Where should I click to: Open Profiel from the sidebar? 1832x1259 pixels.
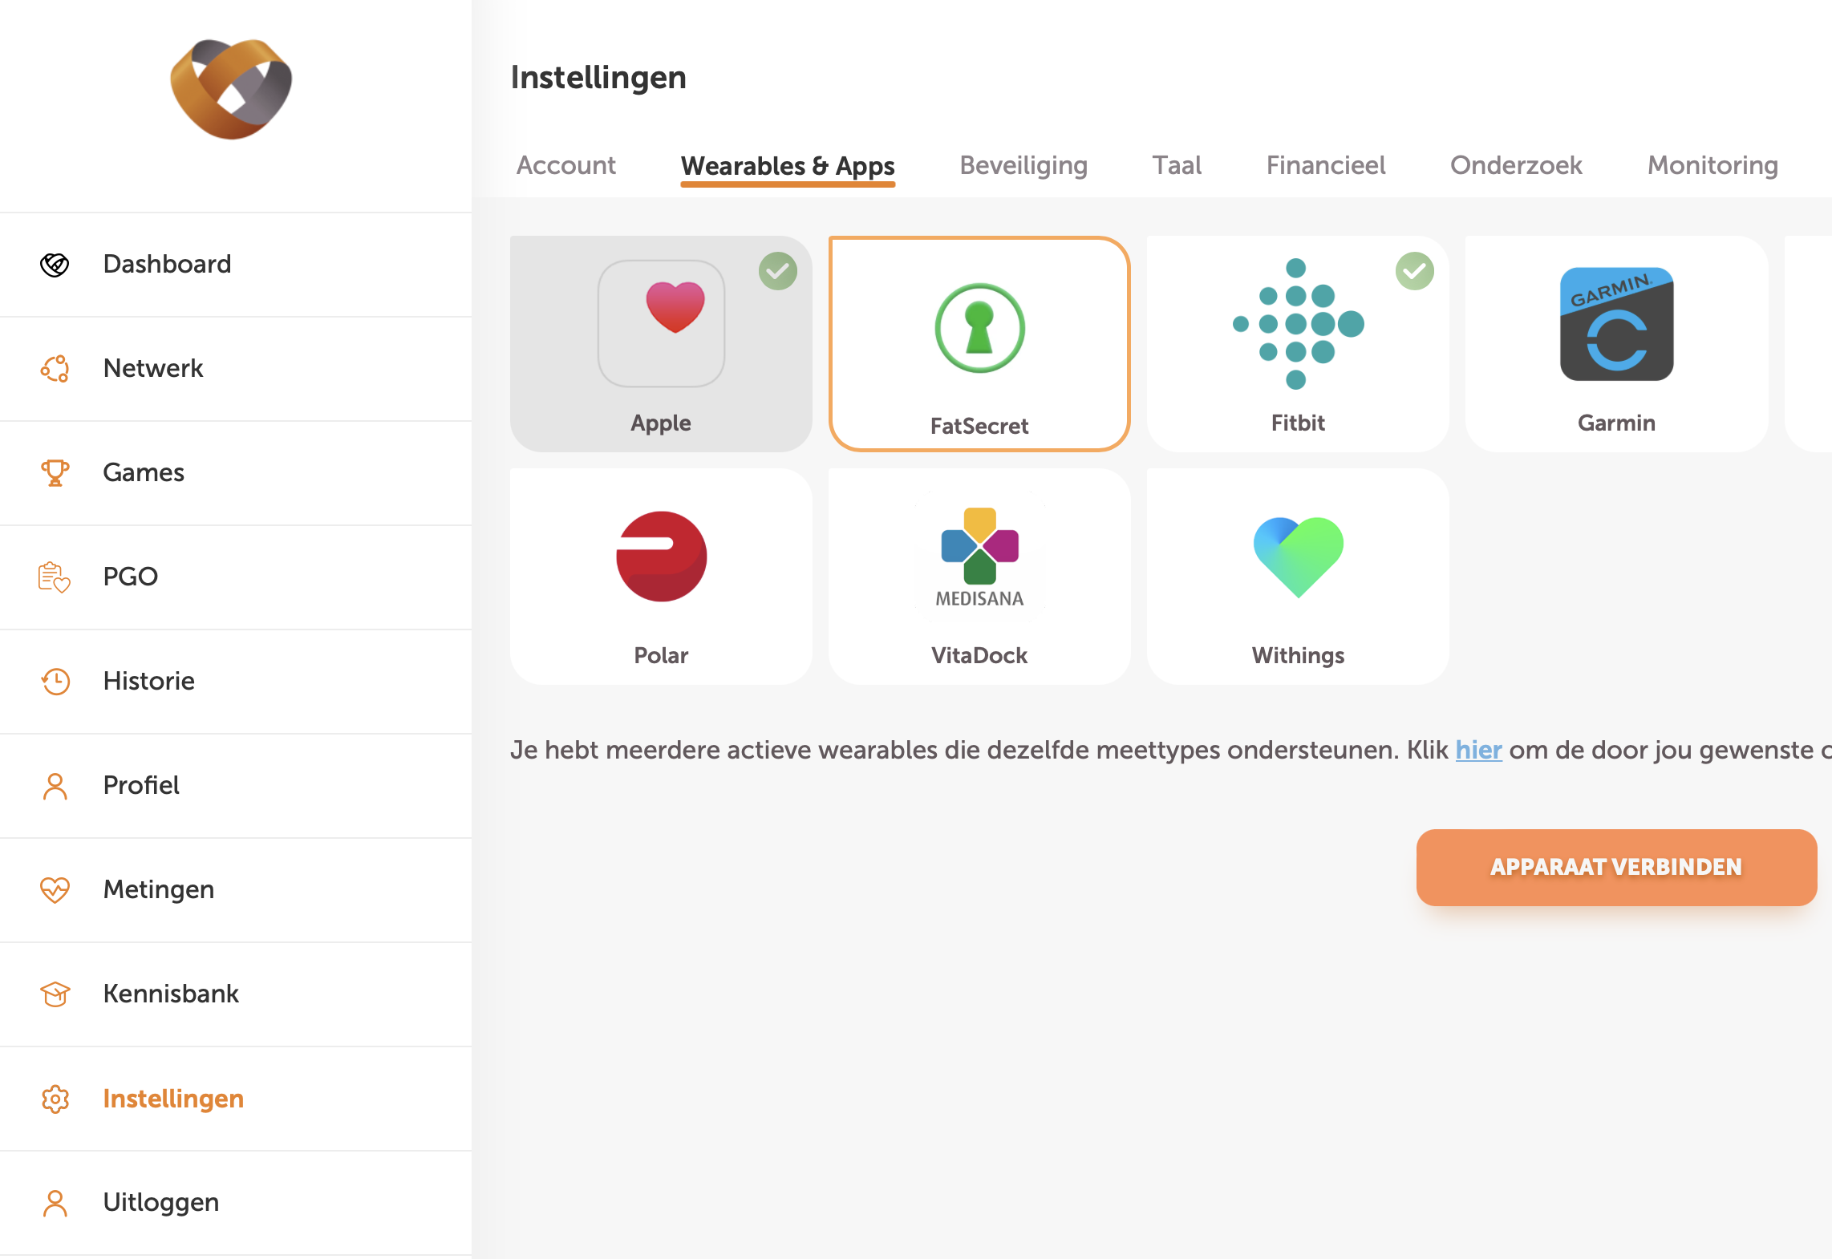(x=140, y=785)
